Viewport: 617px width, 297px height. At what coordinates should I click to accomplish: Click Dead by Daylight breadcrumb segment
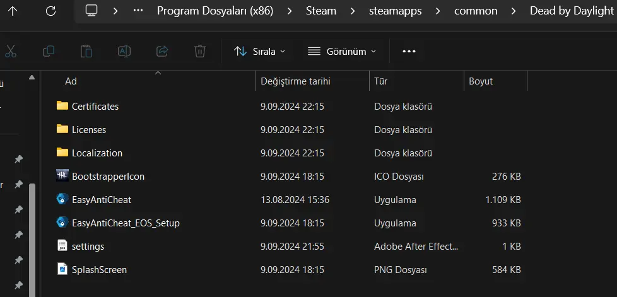point(572,11)
